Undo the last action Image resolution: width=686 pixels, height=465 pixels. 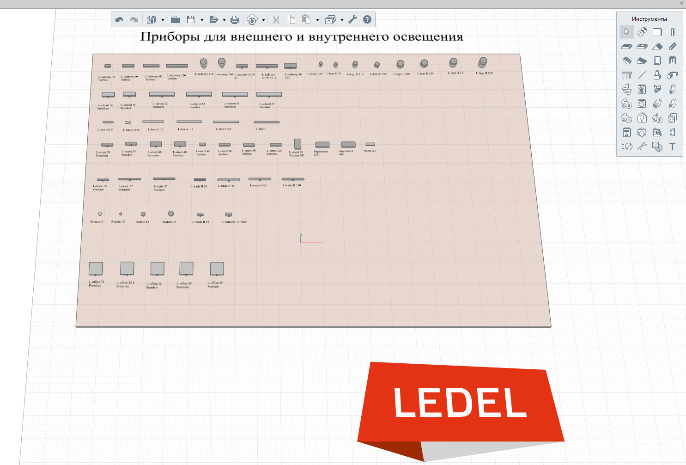119,19
